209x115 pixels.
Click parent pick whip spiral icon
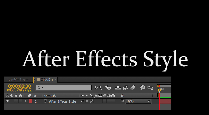point(122,101)
